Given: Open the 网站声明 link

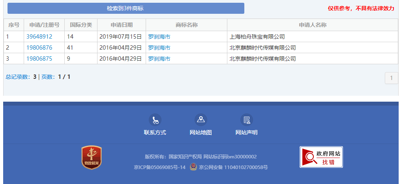Looking at the screenshot, I should point(246,133).
